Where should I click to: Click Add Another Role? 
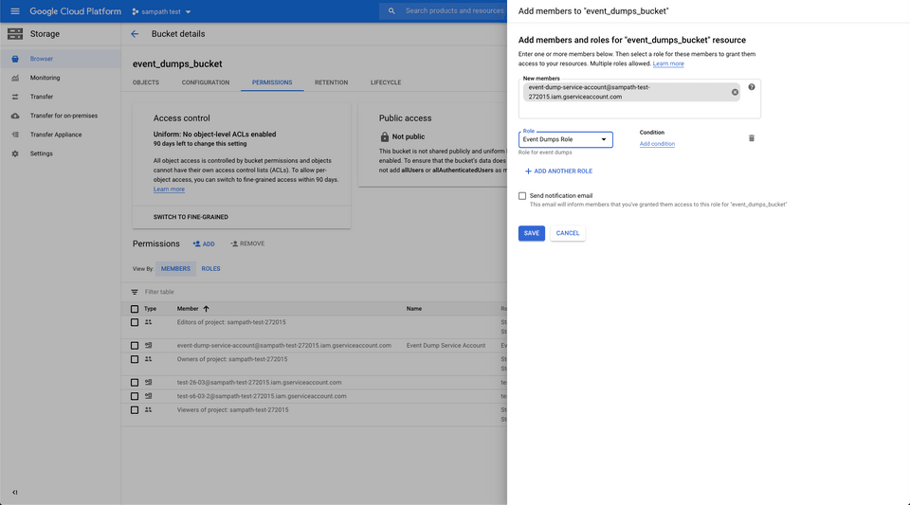(558, 171)
